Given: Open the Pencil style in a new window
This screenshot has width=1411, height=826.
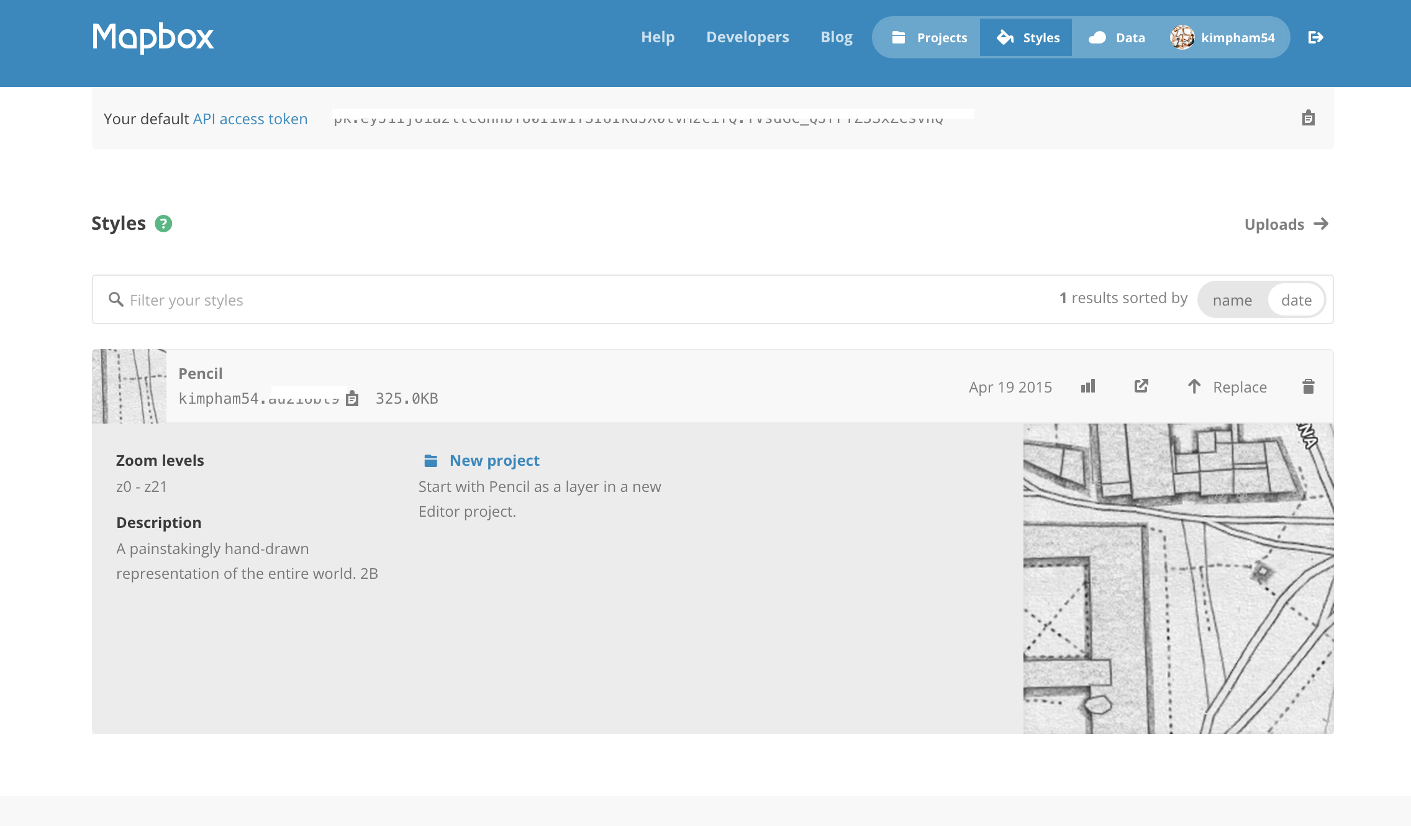Looking at the screenshot, I should [1141, 386].
